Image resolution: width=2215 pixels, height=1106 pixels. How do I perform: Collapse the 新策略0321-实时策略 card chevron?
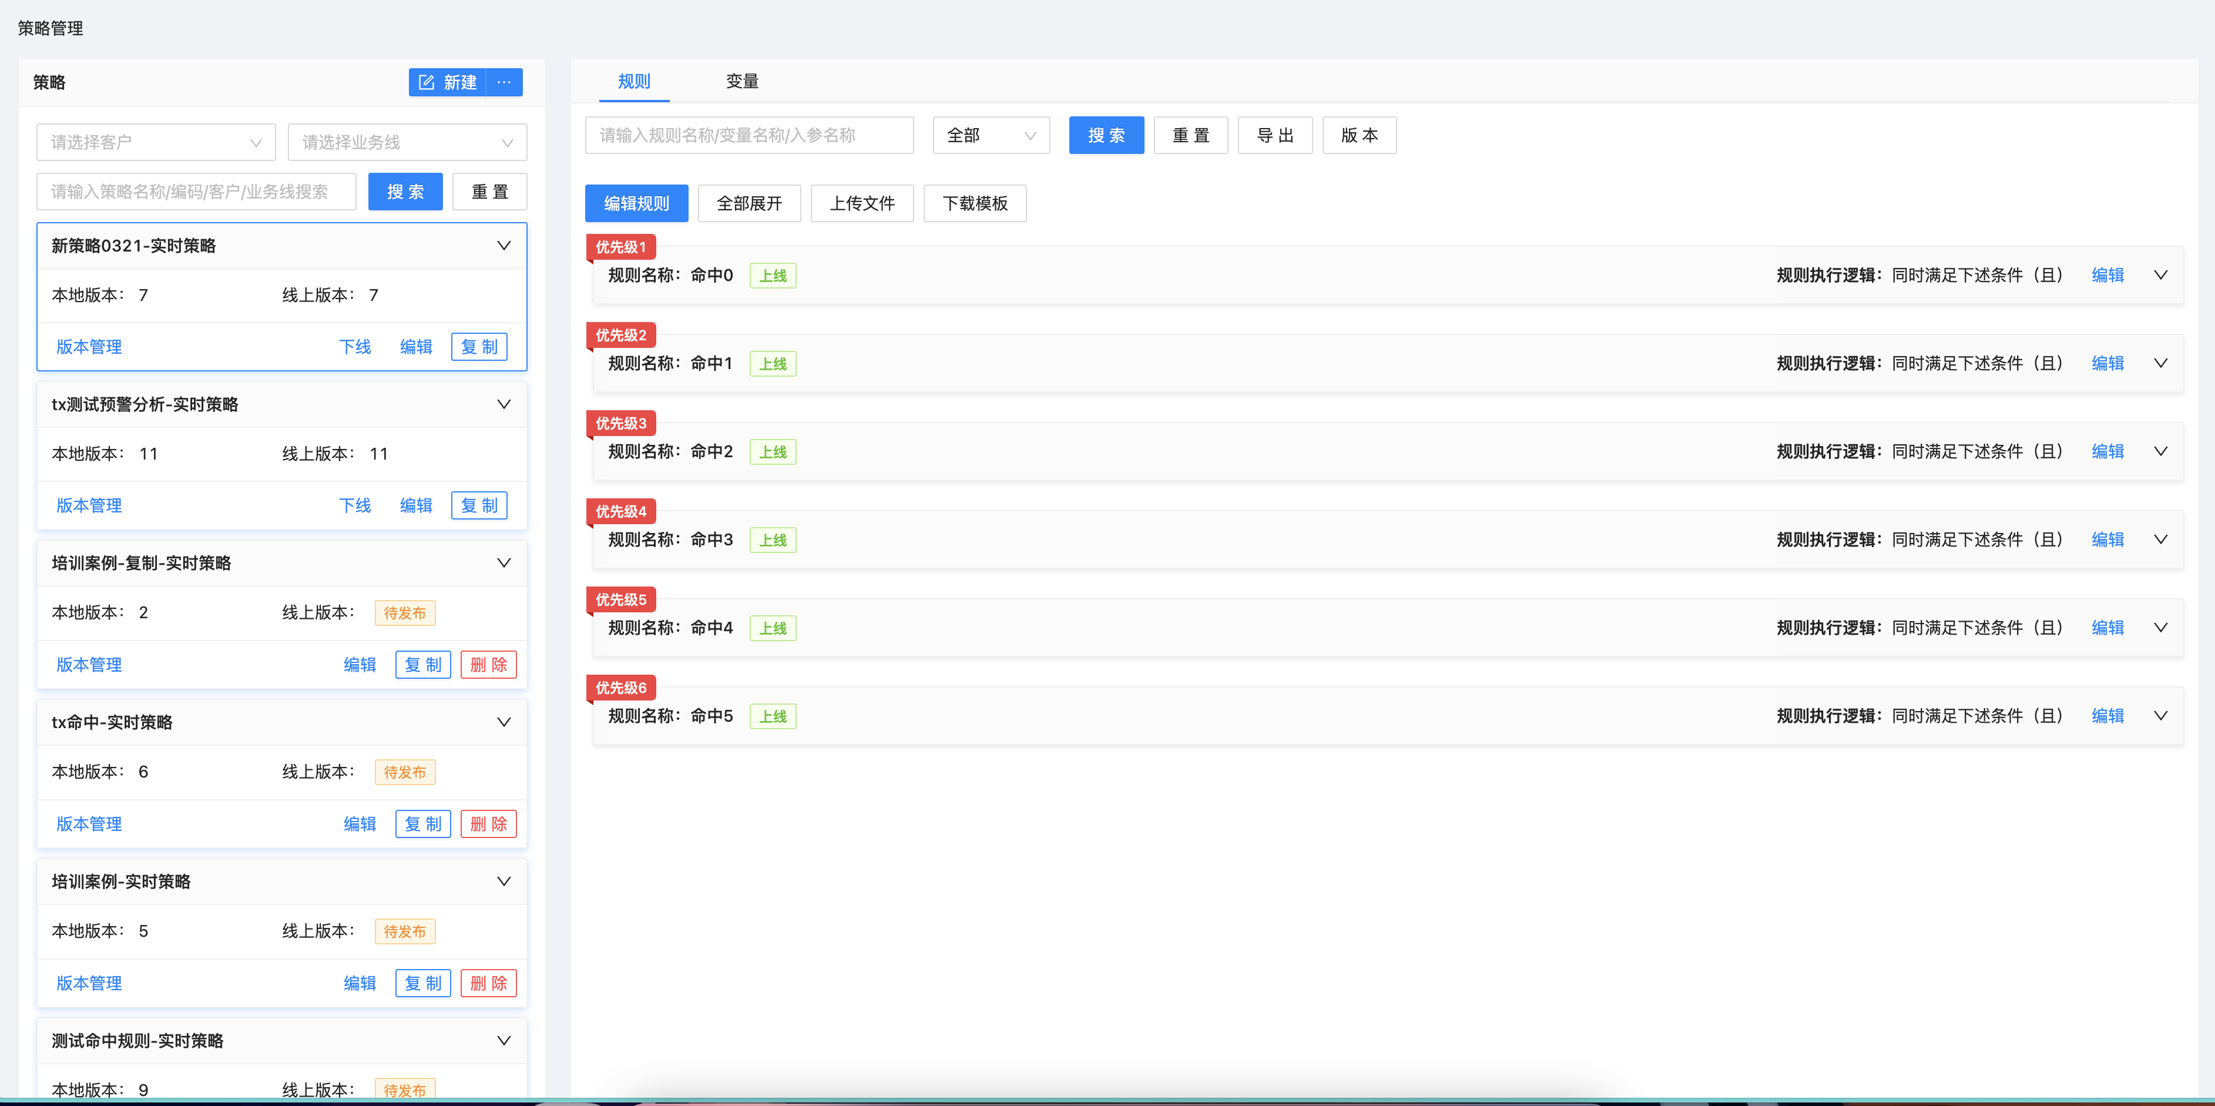[504, 246]
